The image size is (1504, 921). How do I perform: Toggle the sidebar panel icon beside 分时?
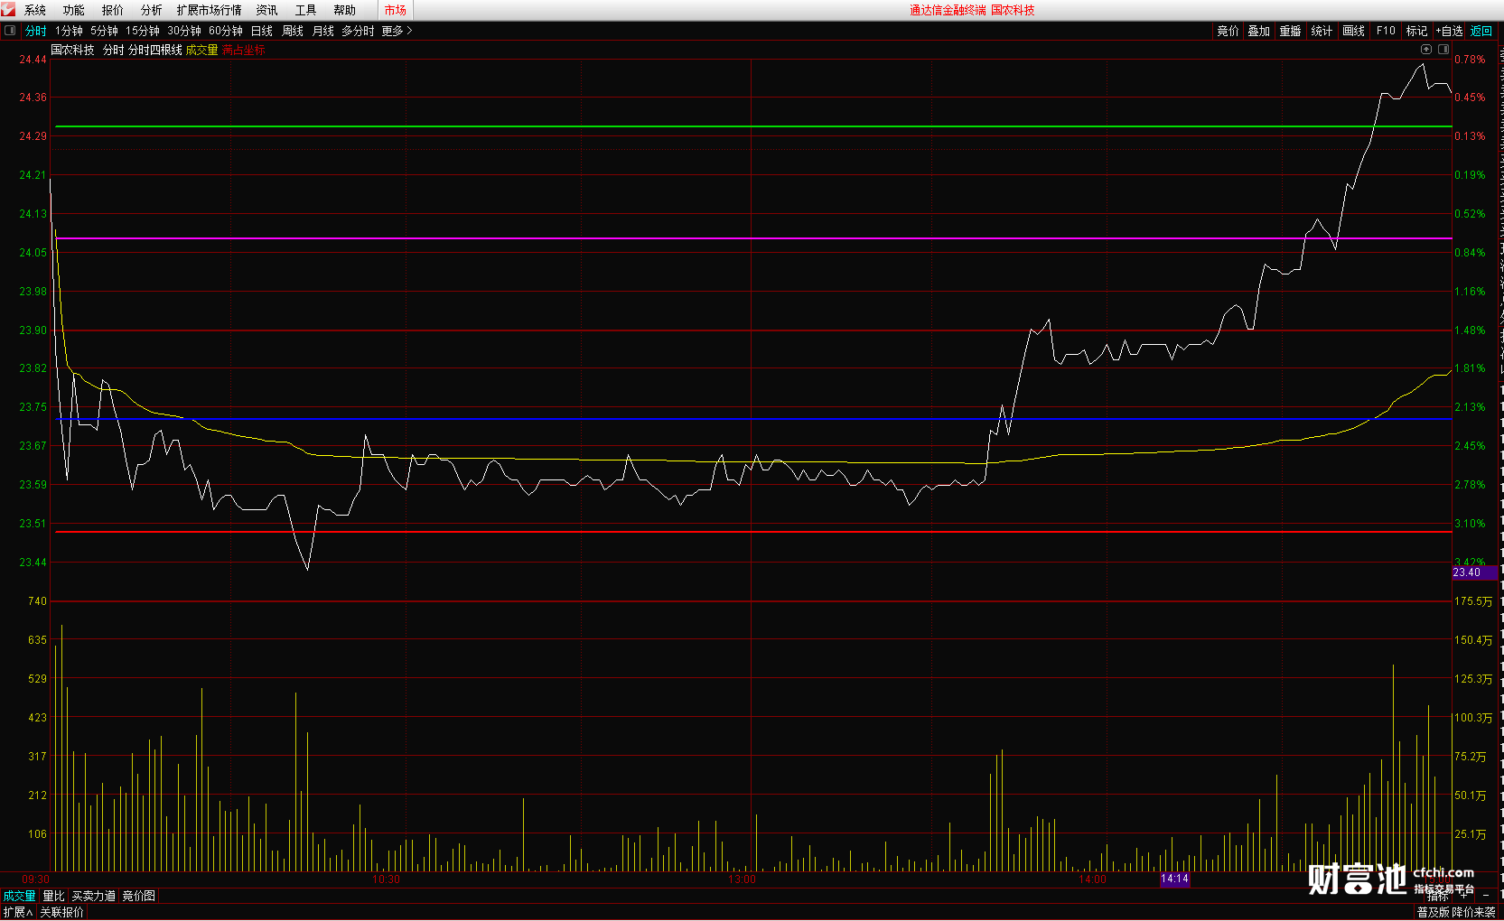[x=10, y=30]
